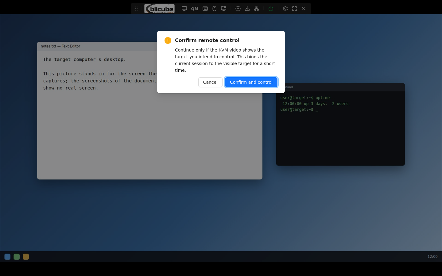The image size is (442, 276).
Task: Toggle fullscreen mode icon
Action: (294, 9)
